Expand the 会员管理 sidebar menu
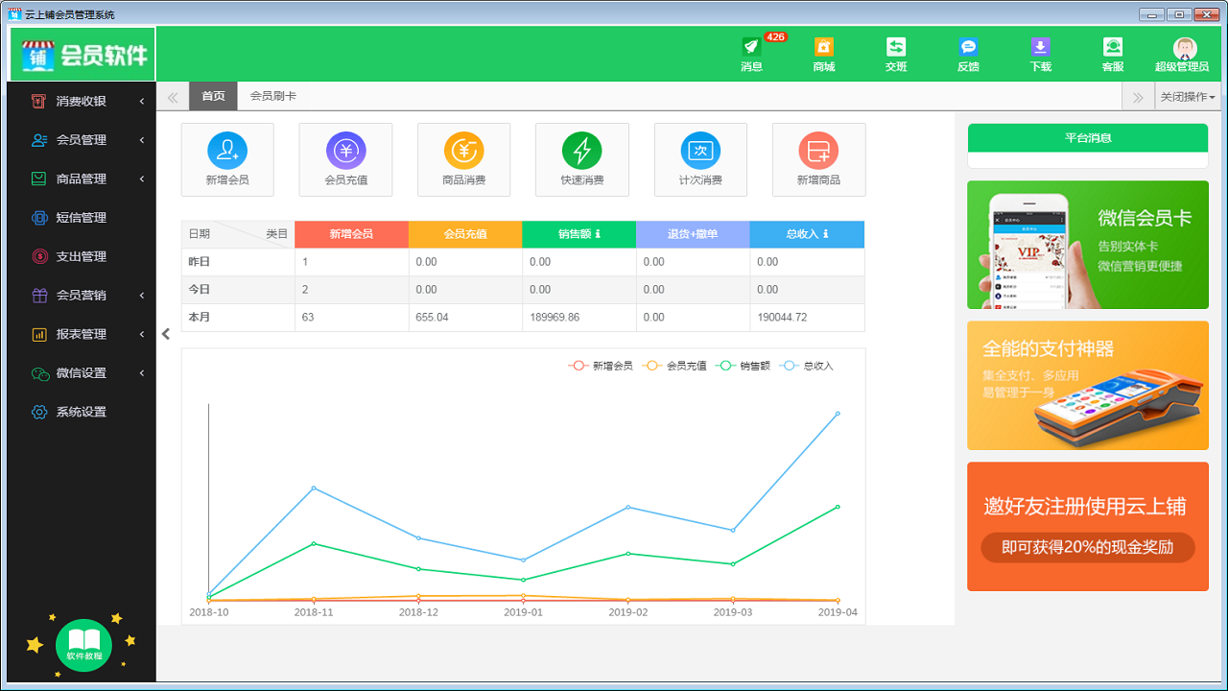Image resolution: width=1228 pixels, height=691 pixels. [83, 139]
